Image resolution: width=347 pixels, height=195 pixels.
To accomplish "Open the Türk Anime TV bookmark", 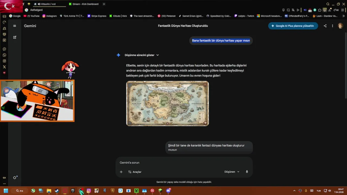I will 72,16.
